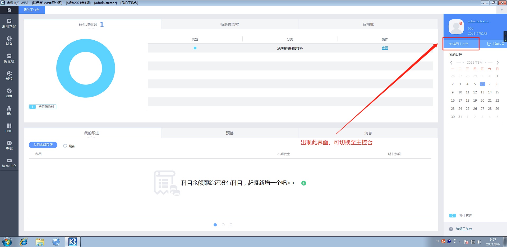
Task: Click the volume speaker tray icon
Action: click(x=479, y=242)
